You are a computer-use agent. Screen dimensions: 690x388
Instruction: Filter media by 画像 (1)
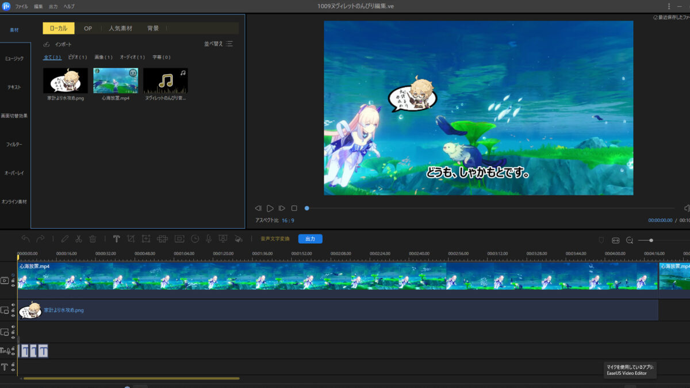103,57
